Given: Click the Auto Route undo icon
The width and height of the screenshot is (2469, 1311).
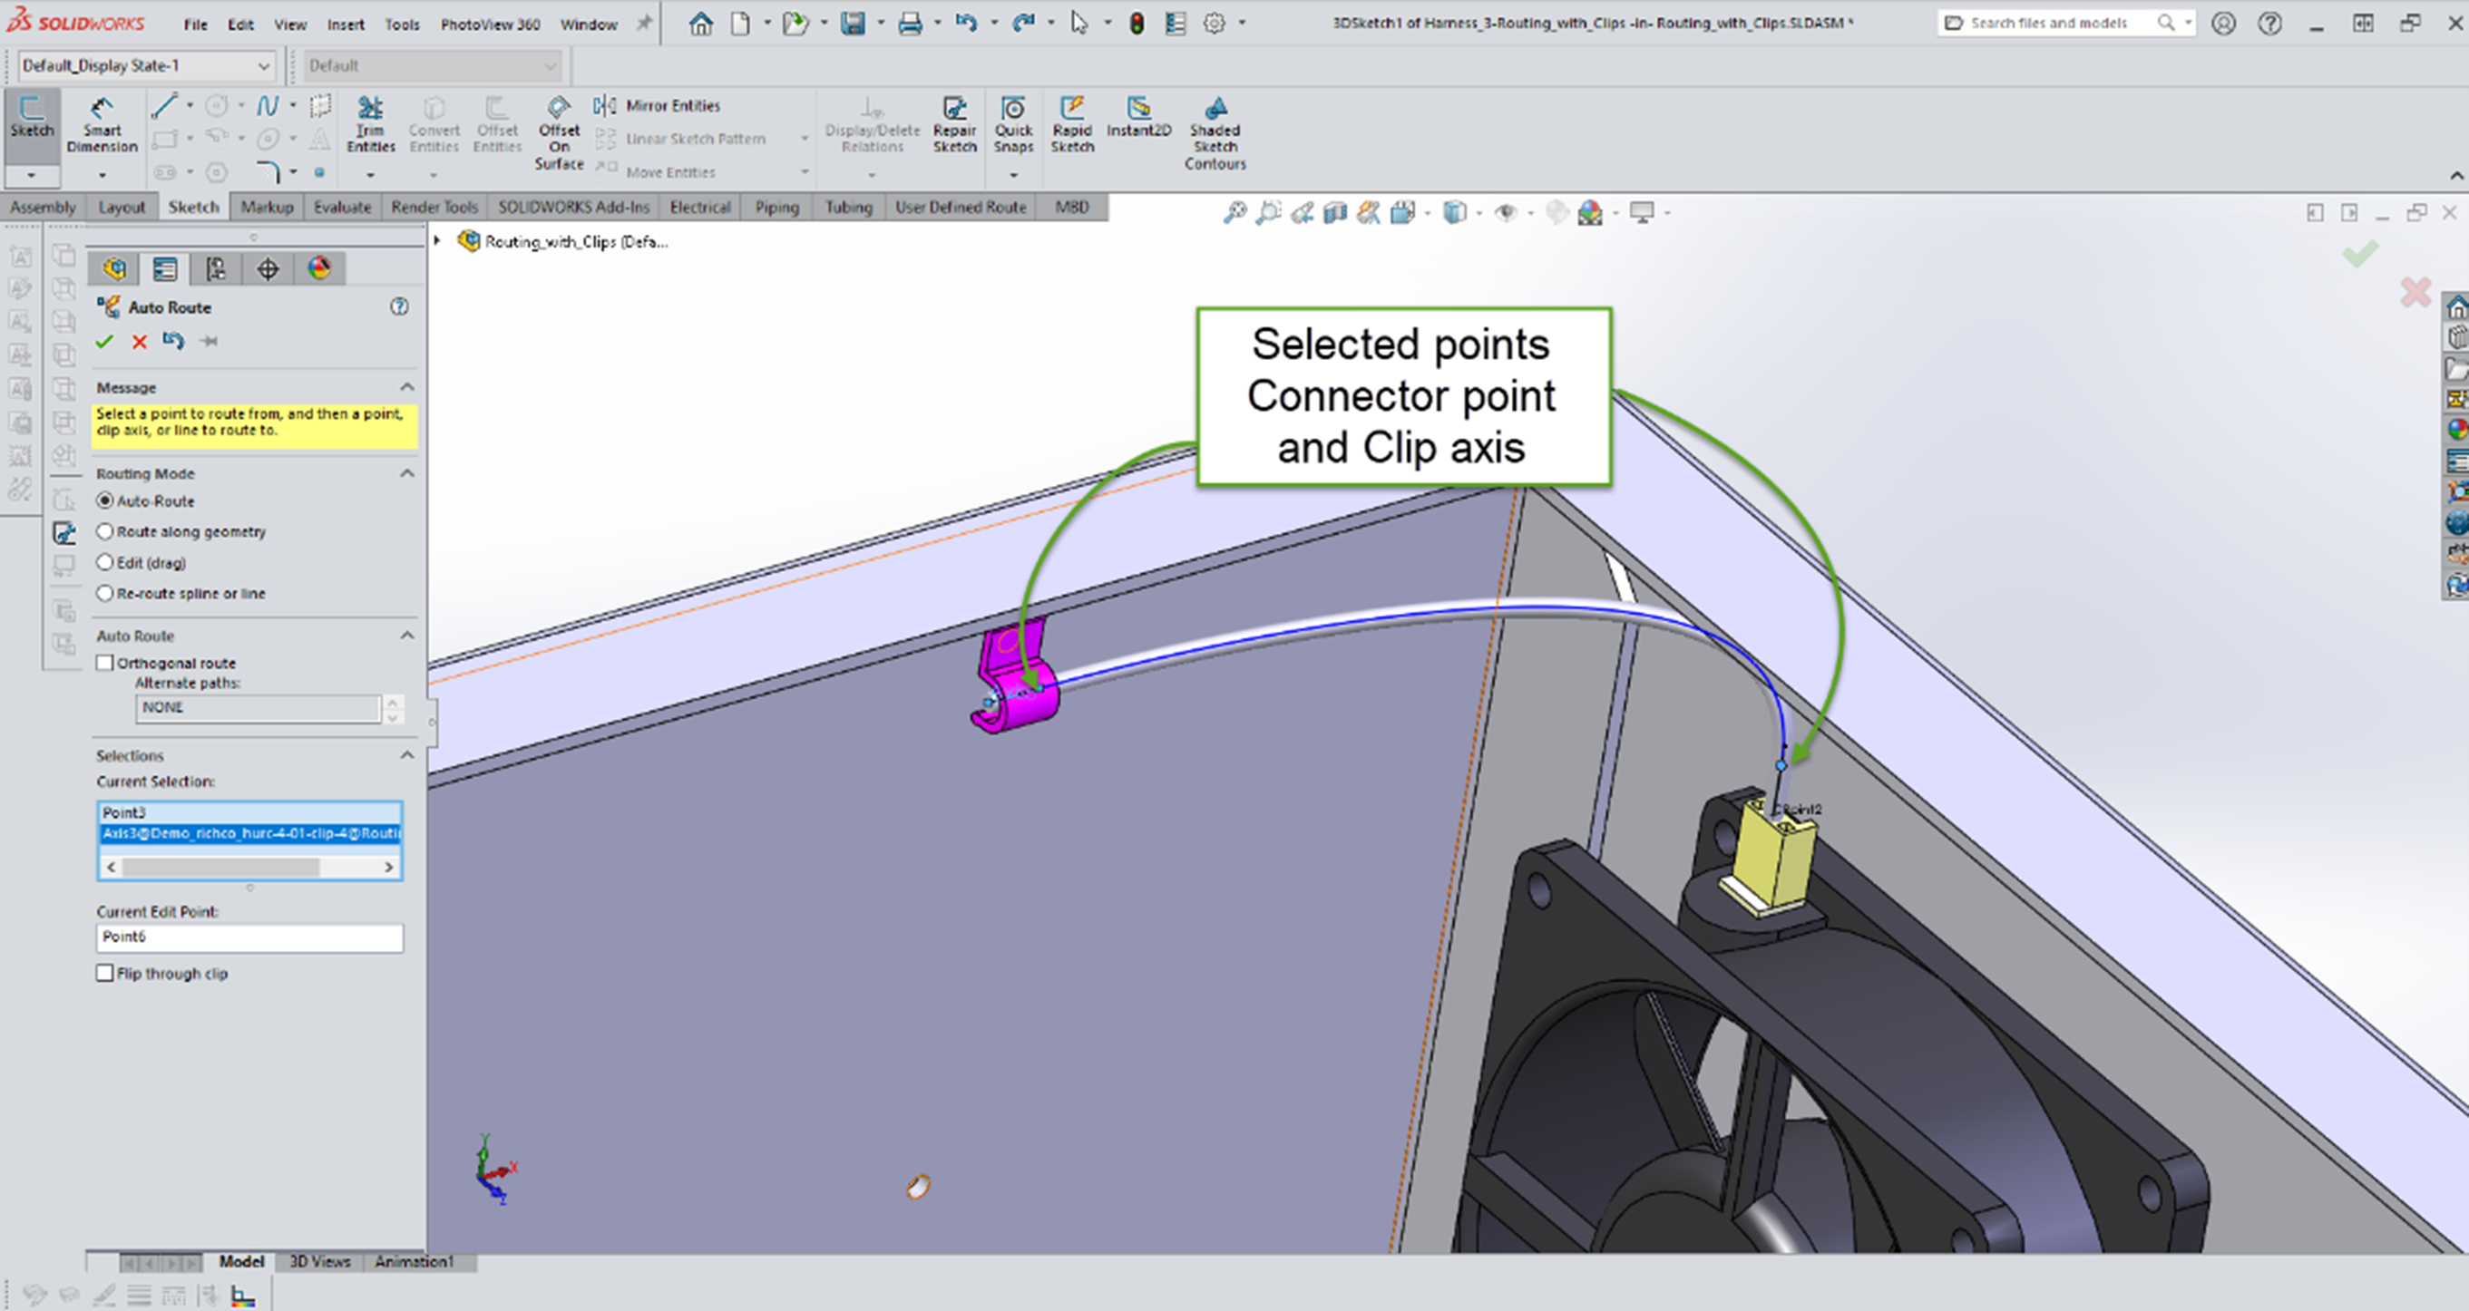Looking at the screenshot, I should click(x=173, y=340).
